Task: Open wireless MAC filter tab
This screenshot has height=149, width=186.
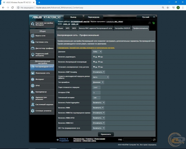Action: point(95,28)
